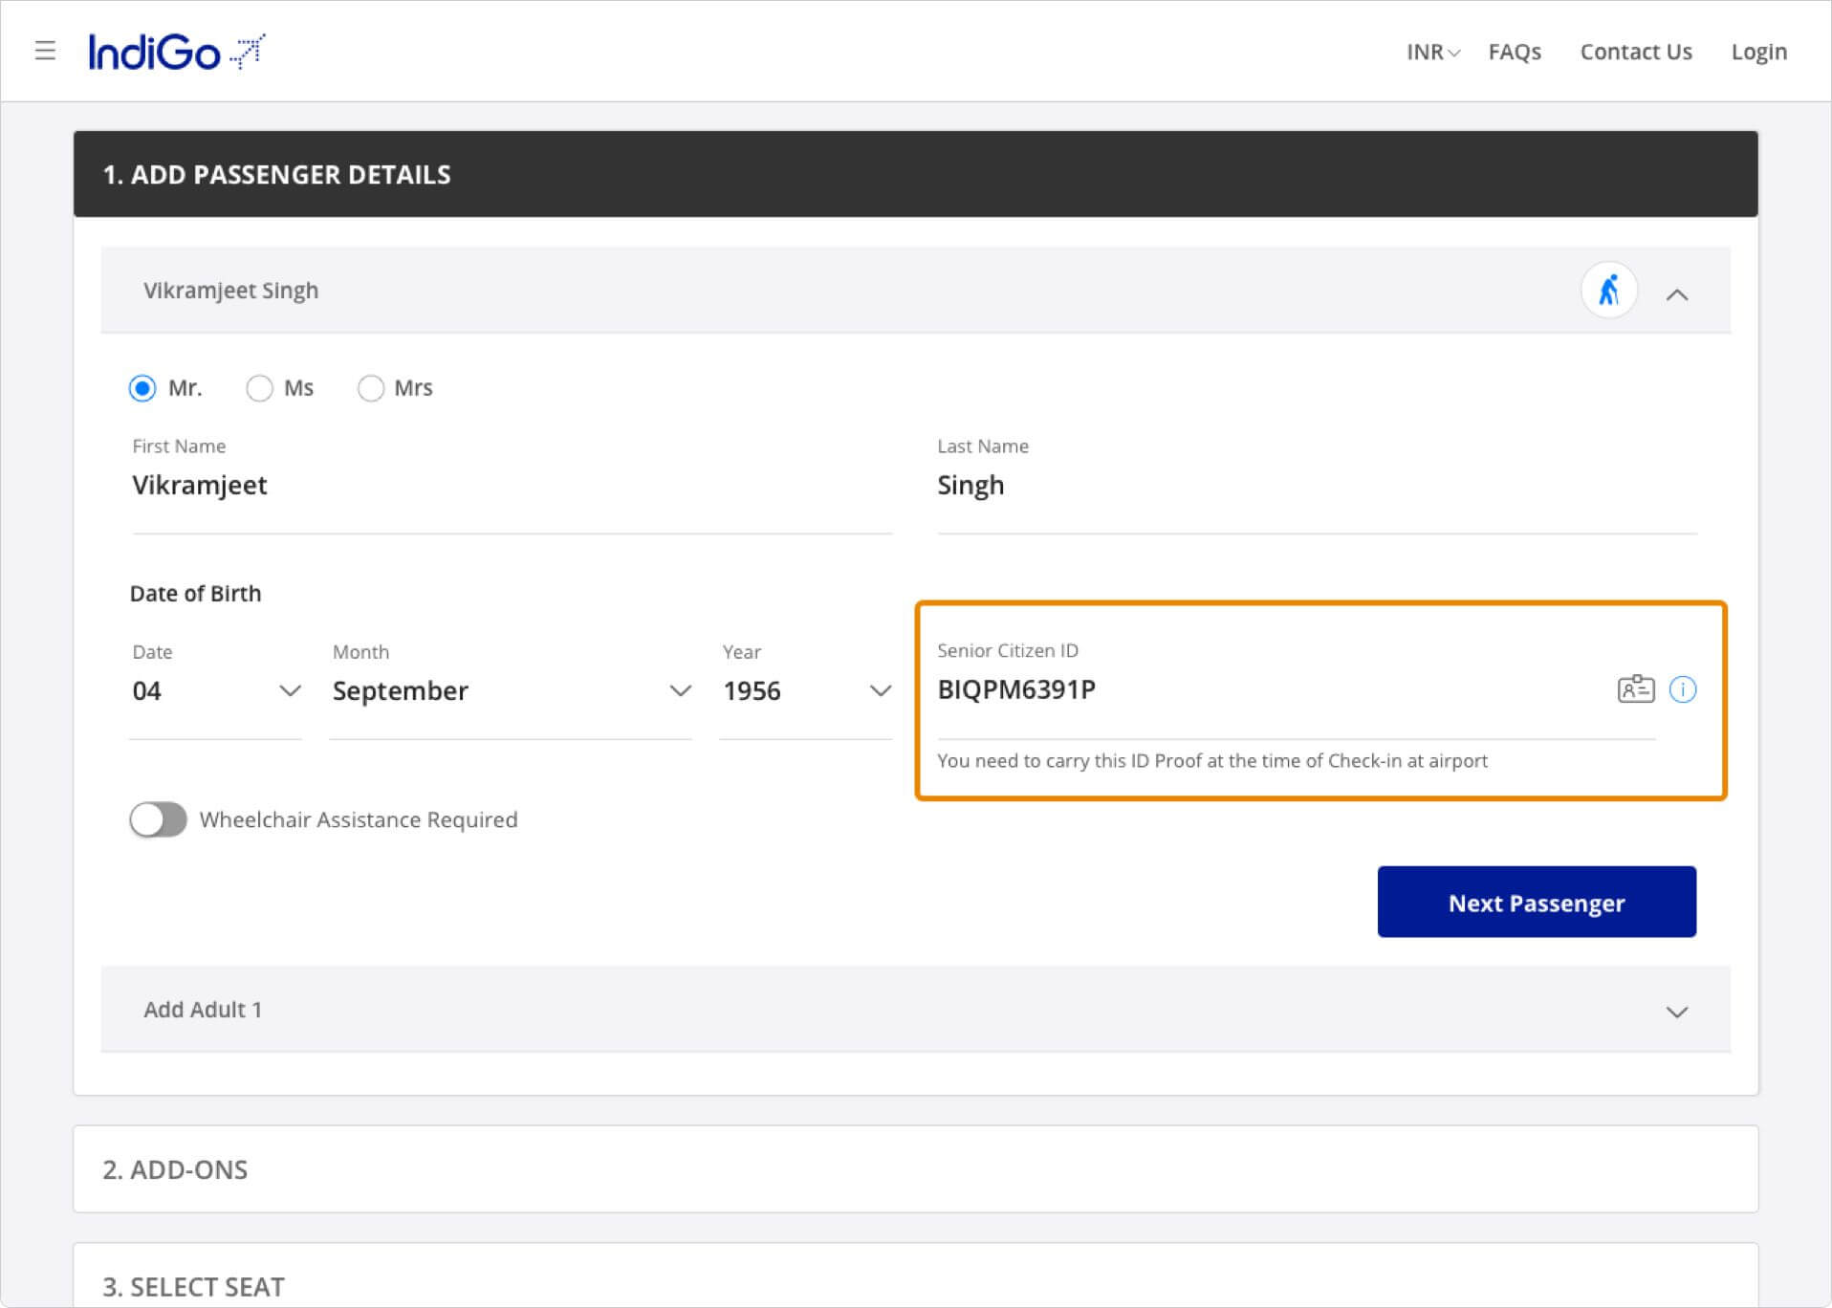Click the IndiGo logo

[176, 52]
